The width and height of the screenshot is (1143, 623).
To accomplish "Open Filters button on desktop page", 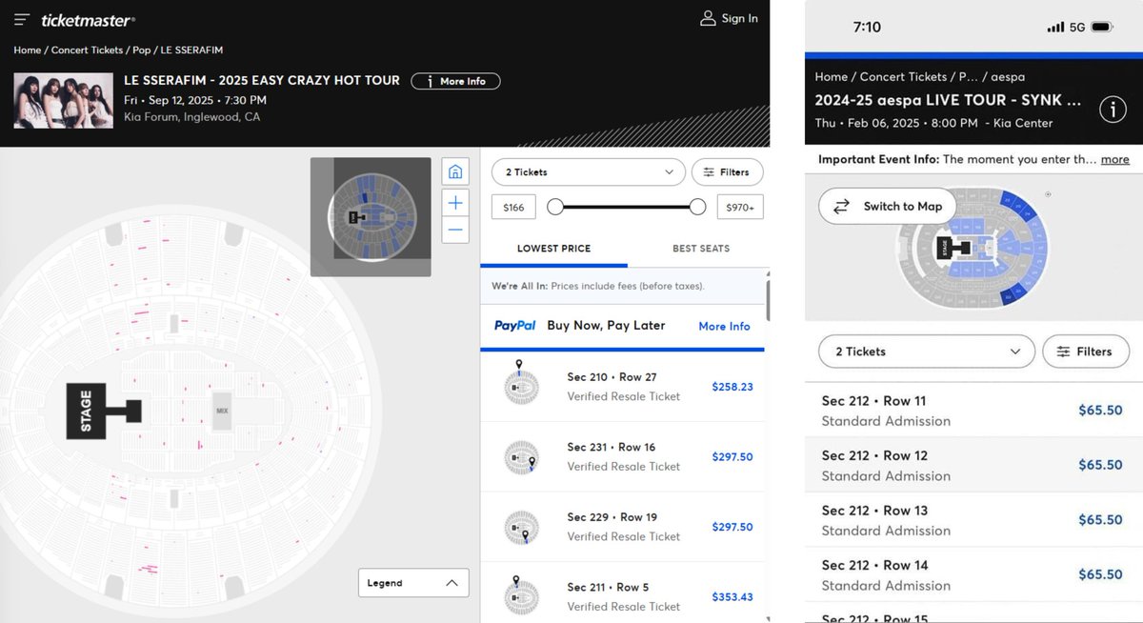I will (x=727, y=172).
